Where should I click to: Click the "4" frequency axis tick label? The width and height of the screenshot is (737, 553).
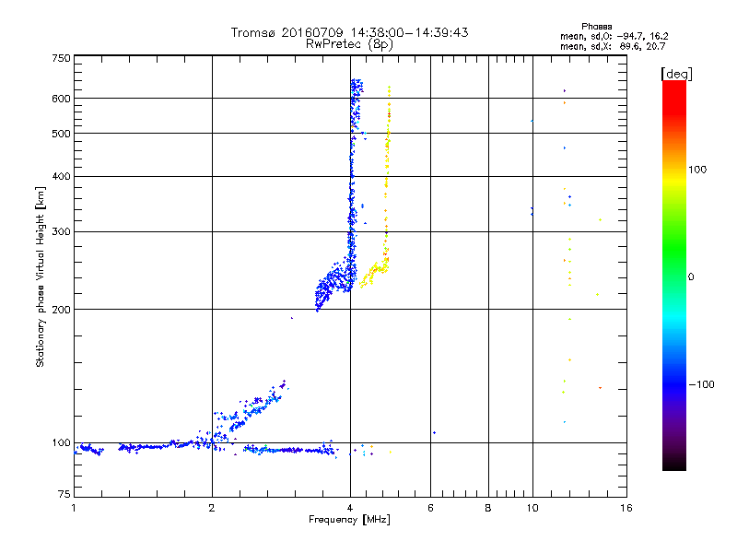point(350,508)
